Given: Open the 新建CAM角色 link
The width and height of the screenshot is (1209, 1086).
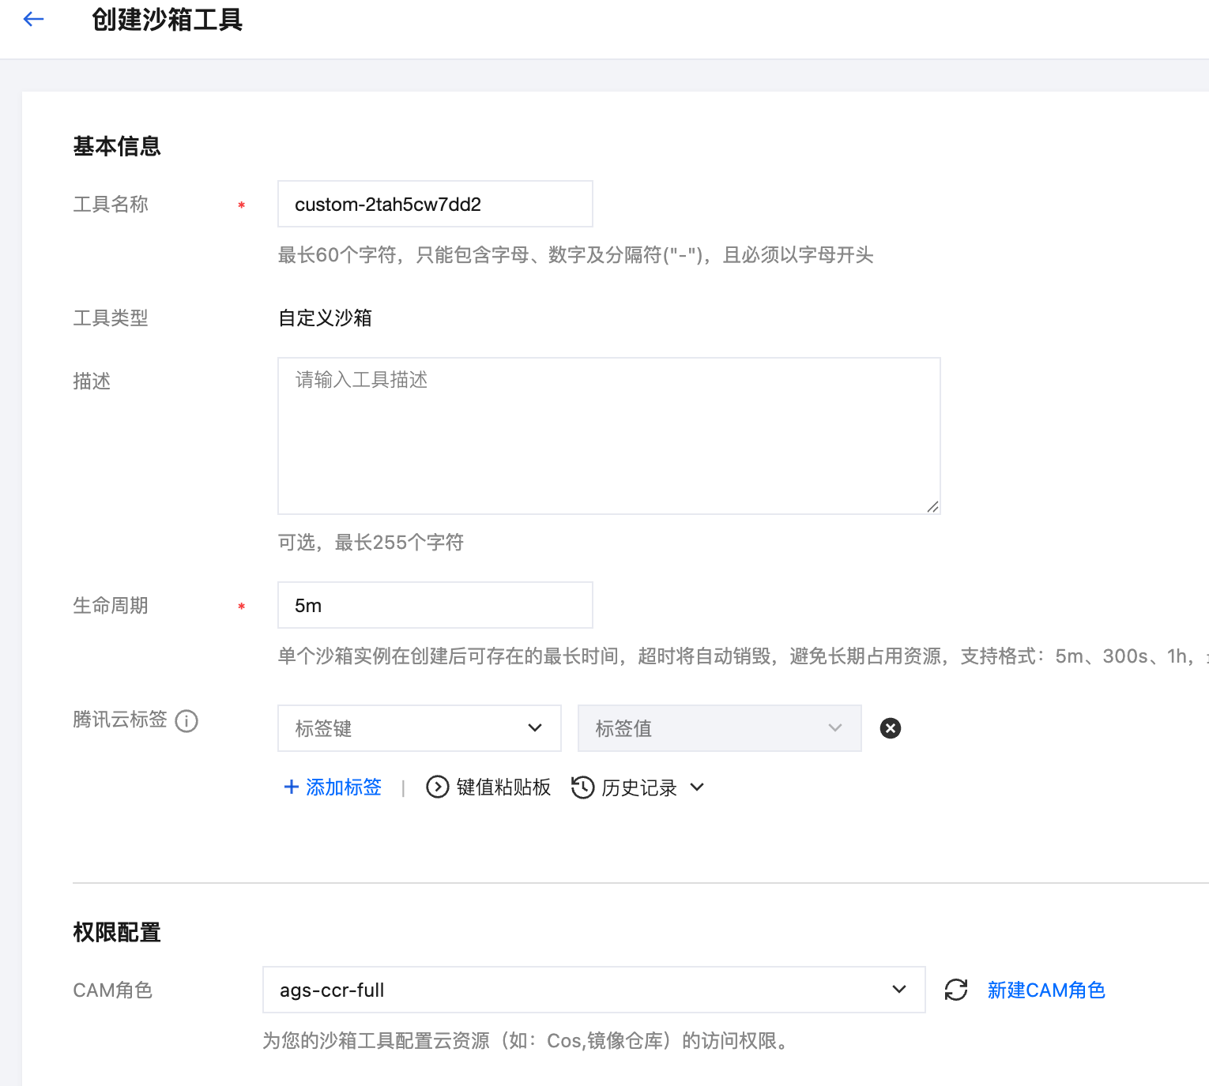Looking at the screenshot, I should (x=1045, y=990).
